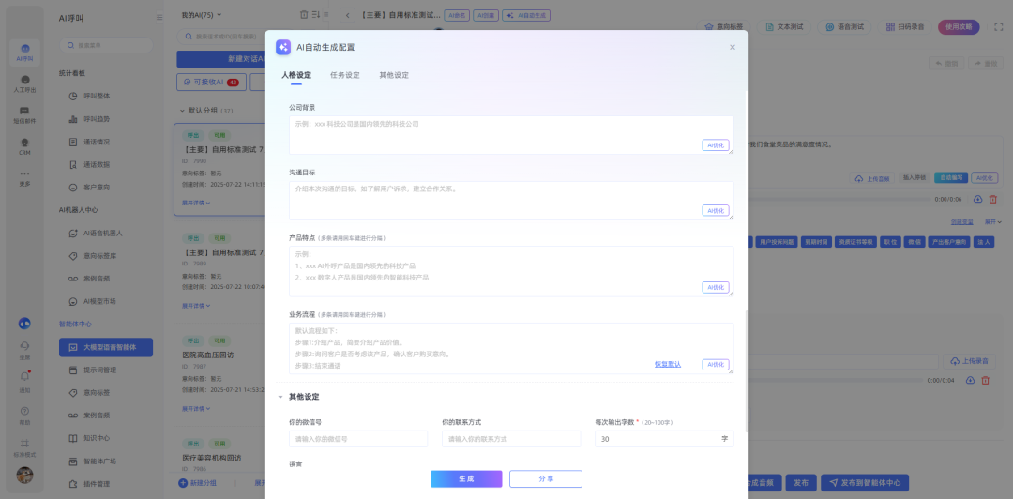Open 通话数据 in sidebar

coord(97,164)
